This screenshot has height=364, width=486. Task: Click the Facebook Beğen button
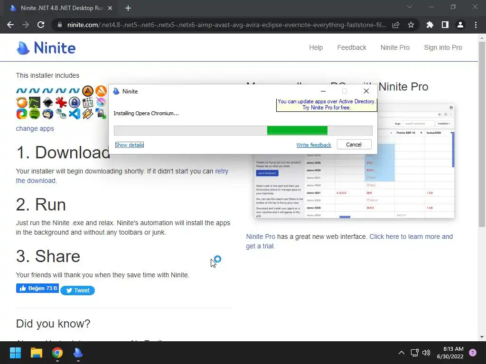37,288
